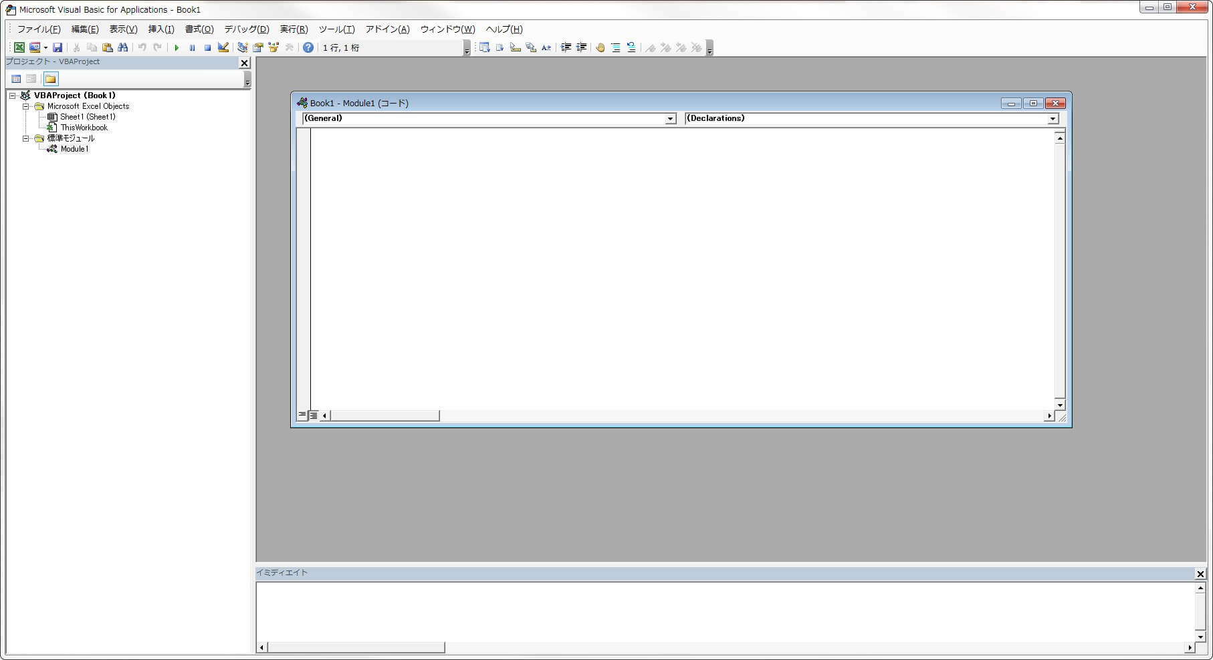Viewport: 1213px width, 660px height.
Task: Open the Object Browser icon
Action: [273, 47]
